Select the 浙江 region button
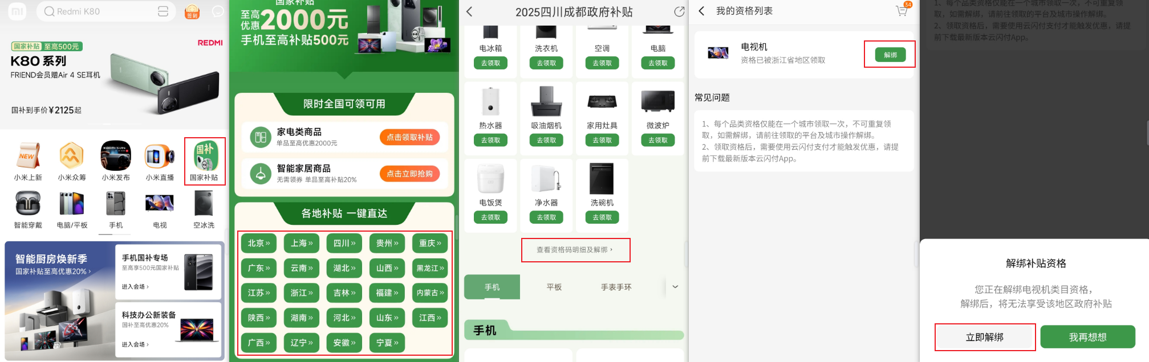Viewport: 1149px width, 362px height. coord(302,293)
